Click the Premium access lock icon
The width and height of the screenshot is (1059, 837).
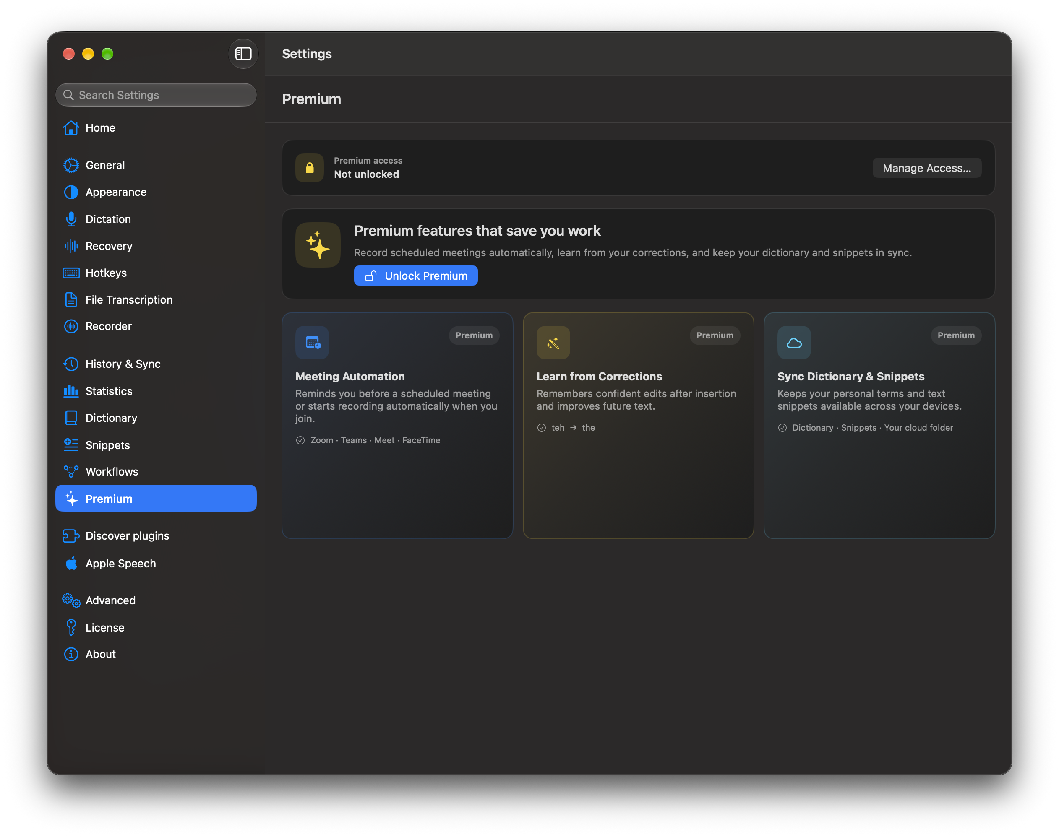click(x=309, y=168)
